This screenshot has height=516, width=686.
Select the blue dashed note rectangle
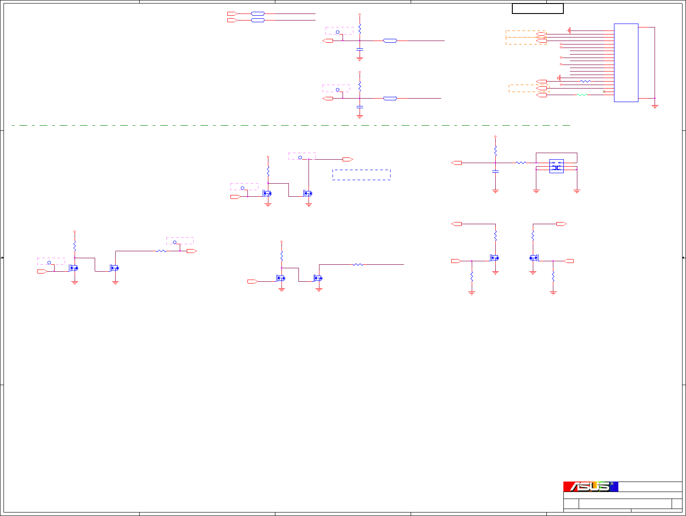tap(361, 174)
